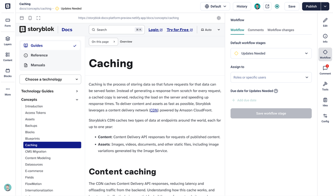Click the due date help question-mark icon
The height and width of the screenshot is (196, 333).
[x=276, y=91]
